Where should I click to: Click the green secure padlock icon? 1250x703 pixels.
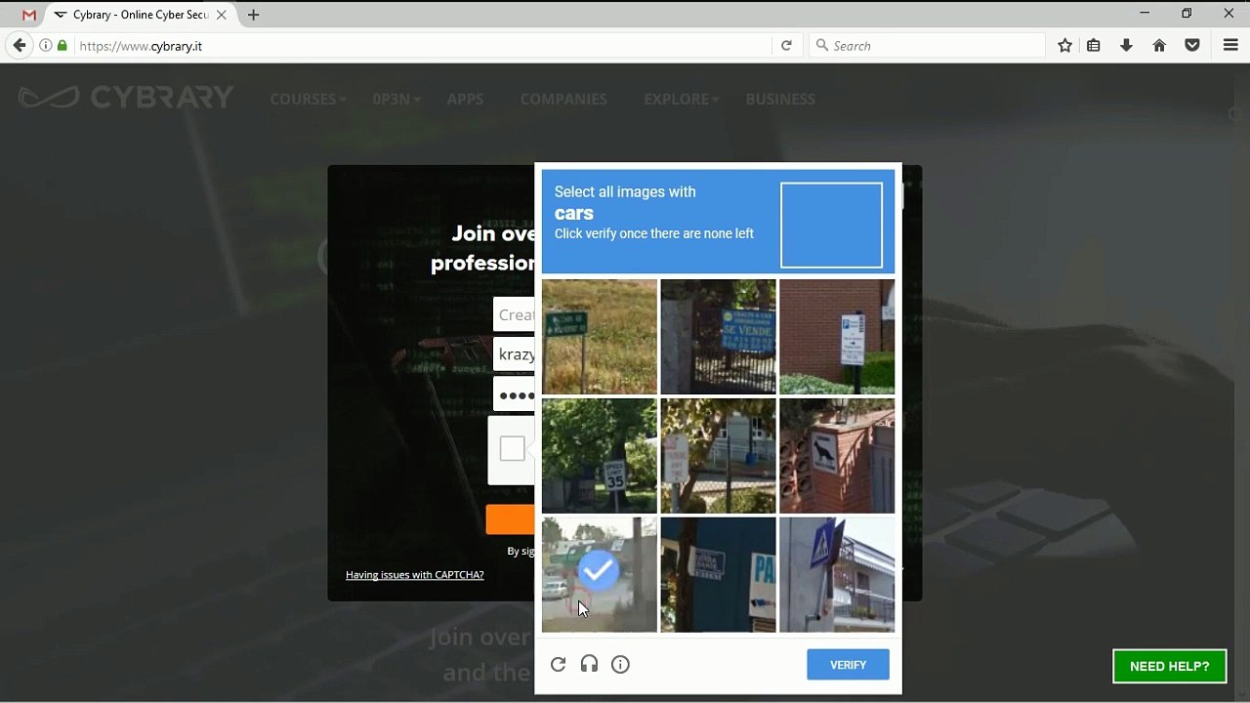pyautogui.click(x=62, y=46)
